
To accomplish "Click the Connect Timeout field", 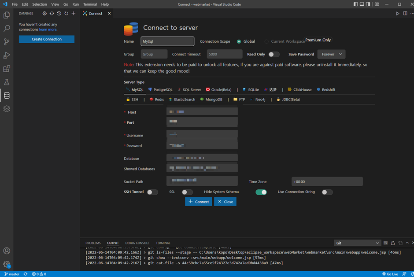I will [x=225, y=54].
